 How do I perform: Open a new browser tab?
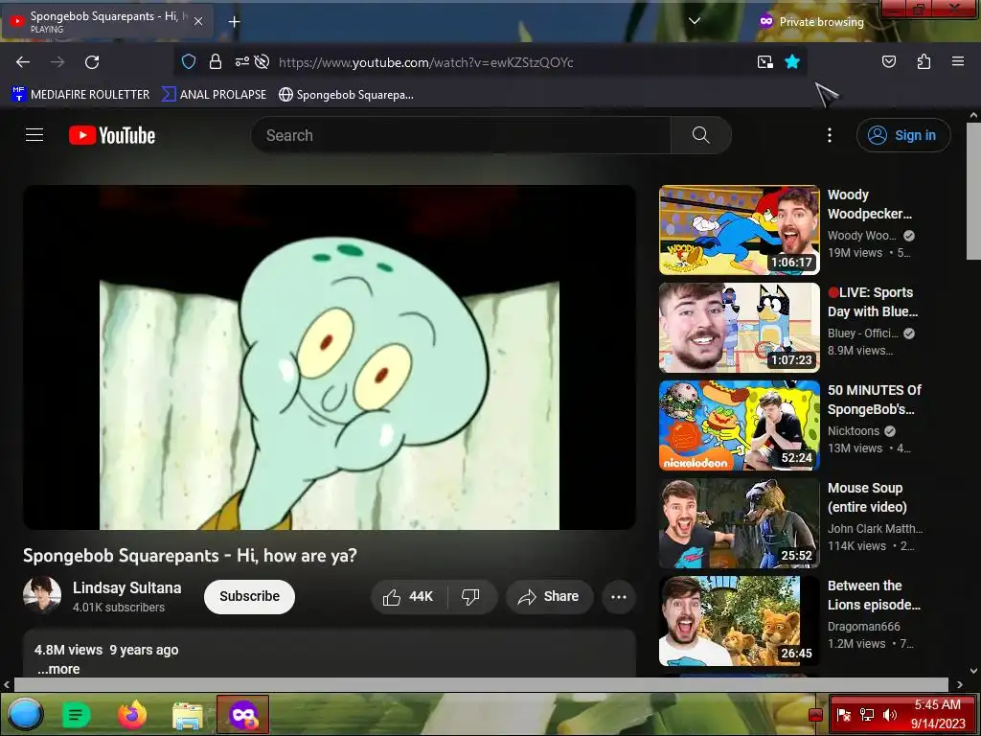(234, 22)
